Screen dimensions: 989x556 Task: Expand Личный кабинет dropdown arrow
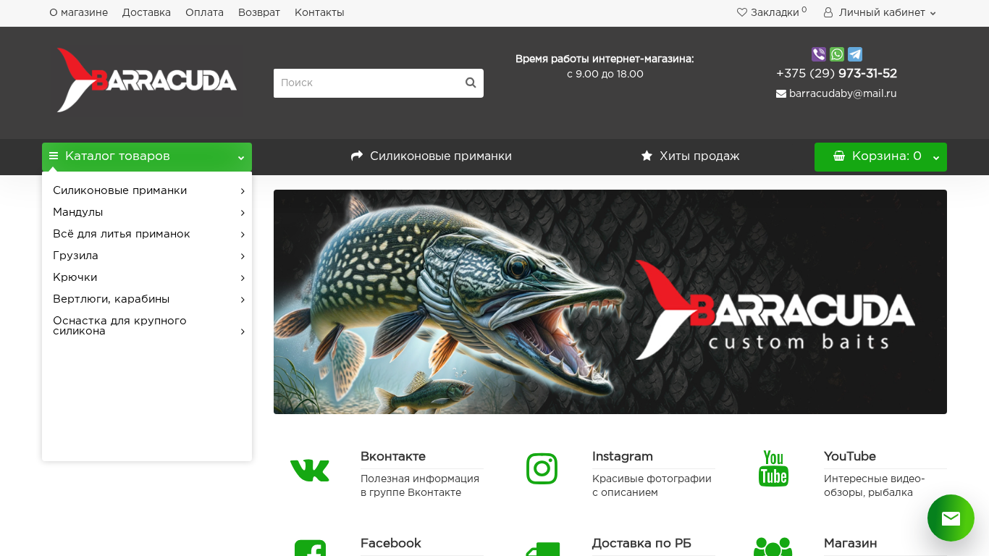tap(933, 13)
